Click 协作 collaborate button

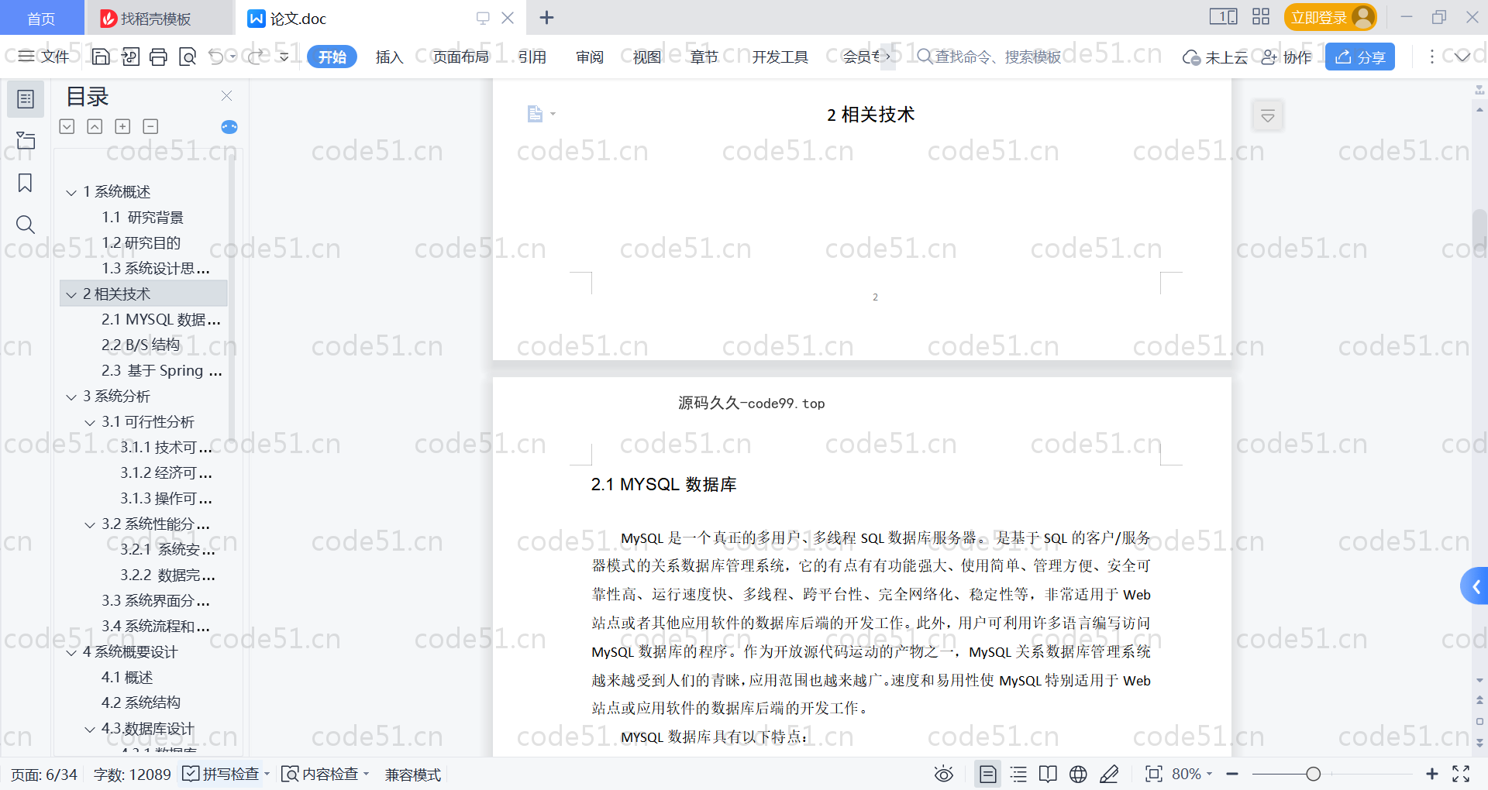tap(1286, 57)
